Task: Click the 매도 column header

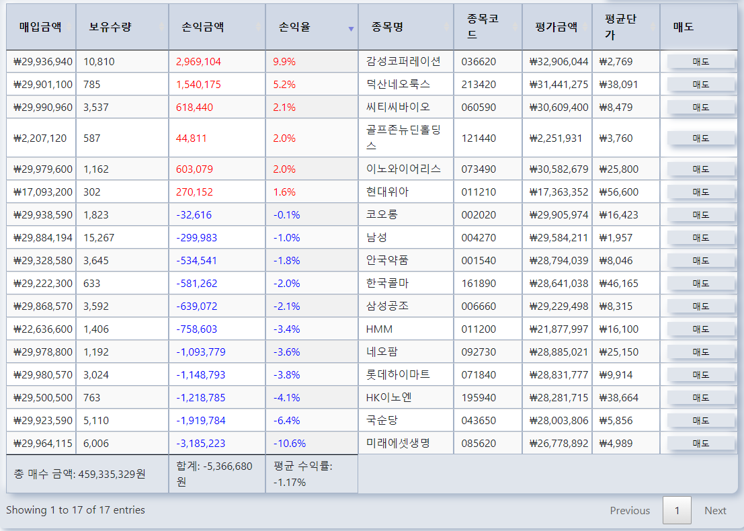Action: tap(699, 27)
